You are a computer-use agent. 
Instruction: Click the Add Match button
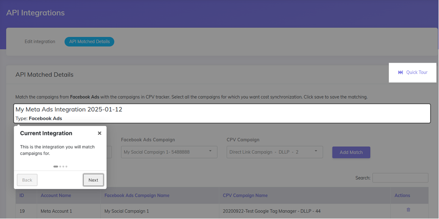tap(351, 152)
